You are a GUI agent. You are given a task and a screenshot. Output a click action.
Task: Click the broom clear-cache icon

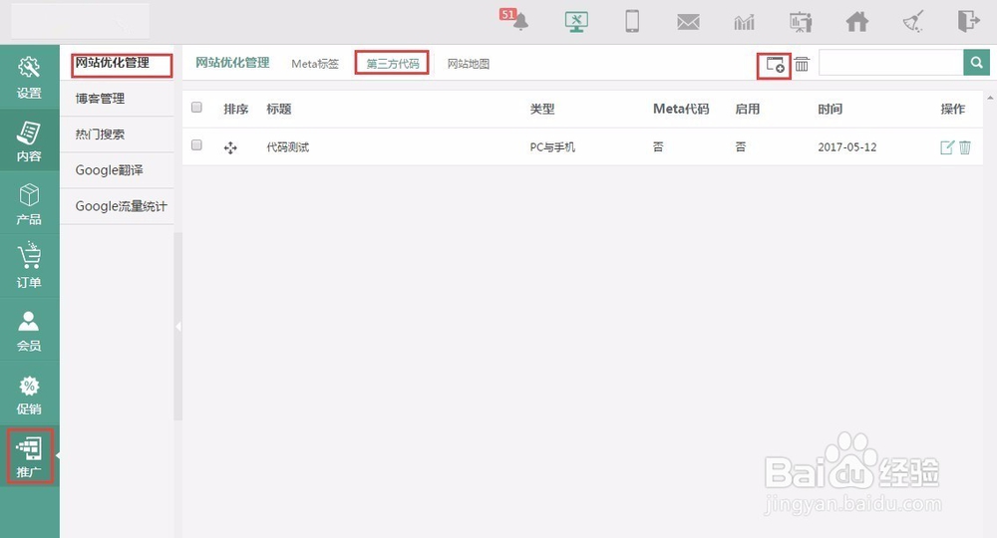coord(913,22)
